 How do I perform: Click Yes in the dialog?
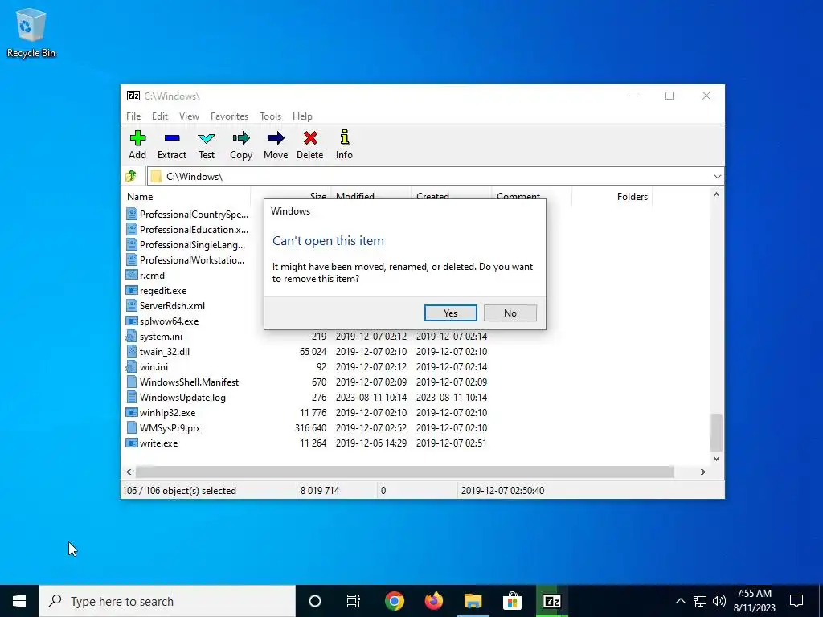click(x=450, y=313)
